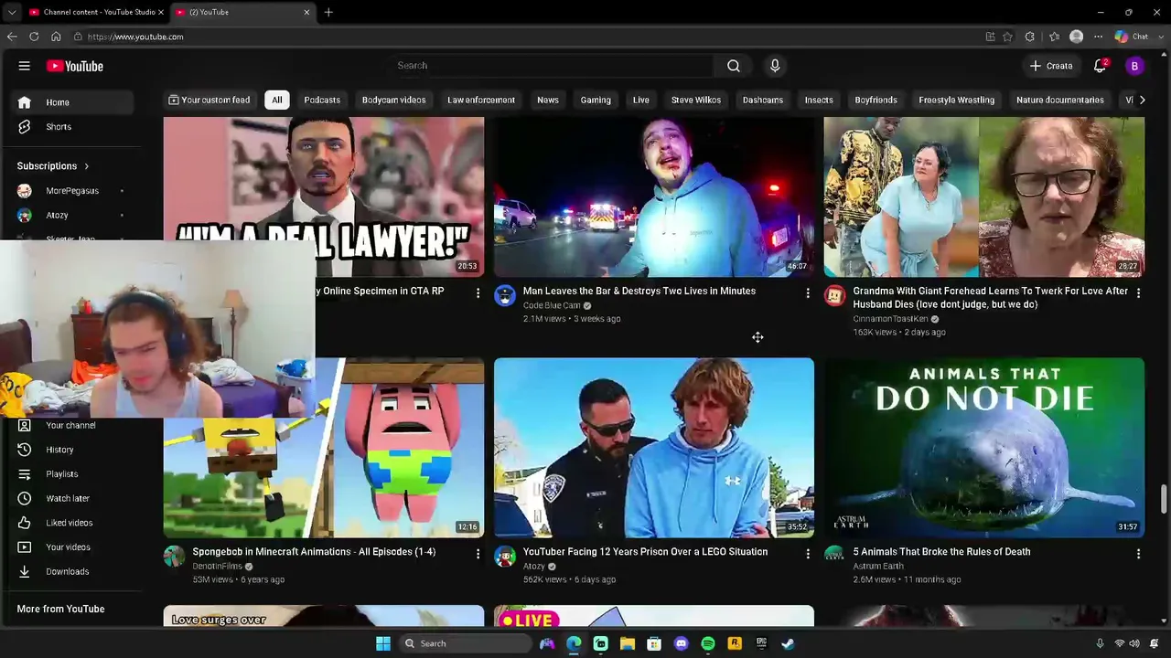Open the Spongebob in Minecraft thumbnail
The width and height of the screenshot is (1171, 658).
[324, 447]
